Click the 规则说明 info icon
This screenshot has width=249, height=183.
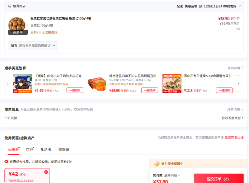(242, 68)
